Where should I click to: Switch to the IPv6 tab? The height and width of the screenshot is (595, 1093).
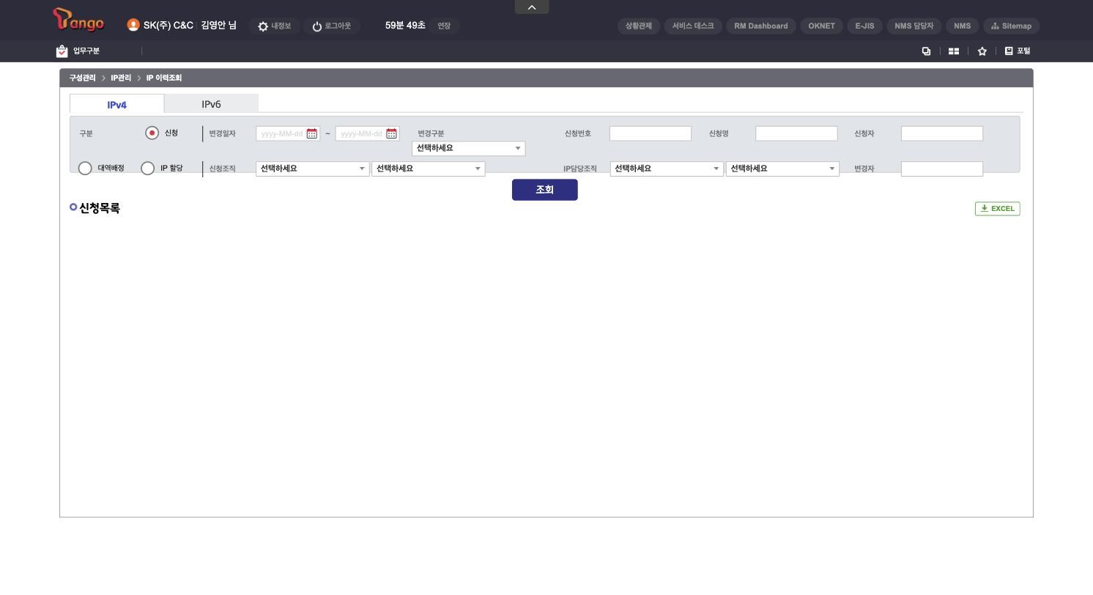click(x=211, y=103)
